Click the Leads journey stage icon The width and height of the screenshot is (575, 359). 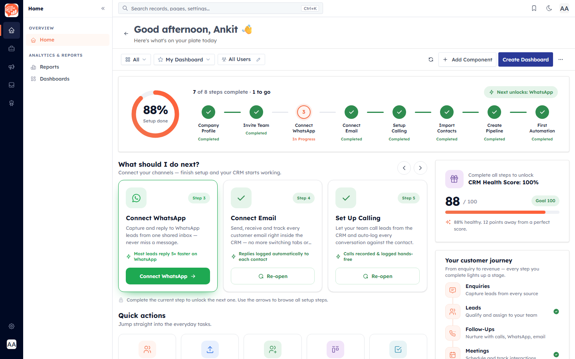pos(452,312)
